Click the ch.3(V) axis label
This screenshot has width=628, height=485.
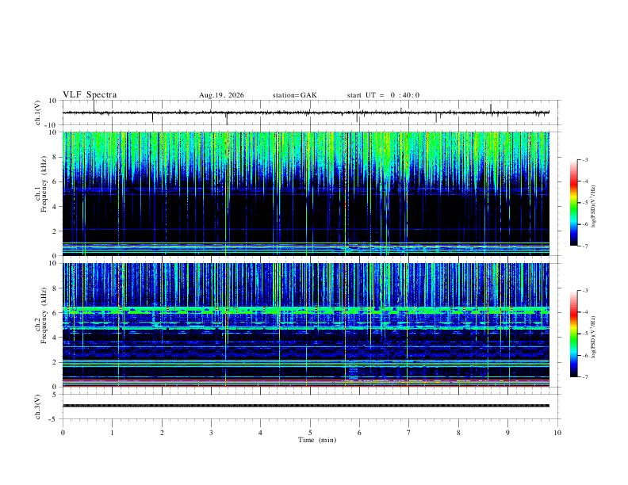click(37, 407)
